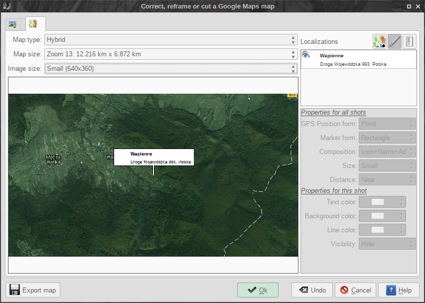The image size is (425, 303).
Task: Open the Size Small dropdown
Action: (387, 165)
